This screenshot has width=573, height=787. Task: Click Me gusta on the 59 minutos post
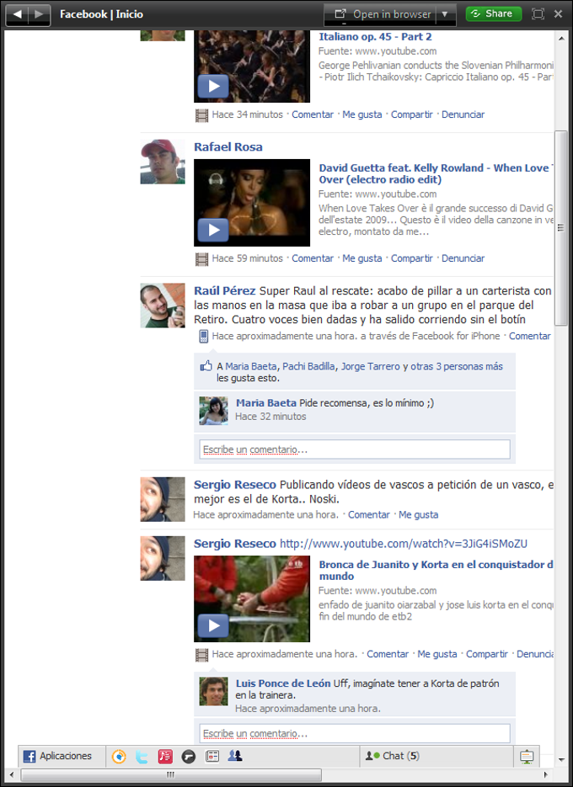click(x=361, y=258)
